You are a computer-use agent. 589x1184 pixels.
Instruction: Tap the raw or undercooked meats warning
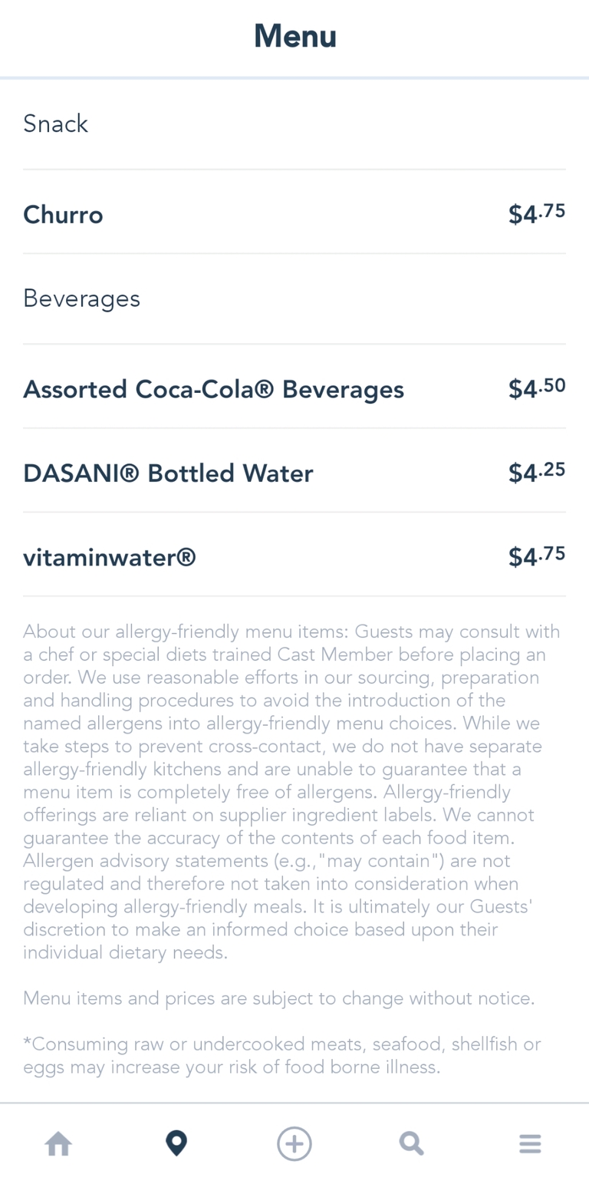[281, 1055]
